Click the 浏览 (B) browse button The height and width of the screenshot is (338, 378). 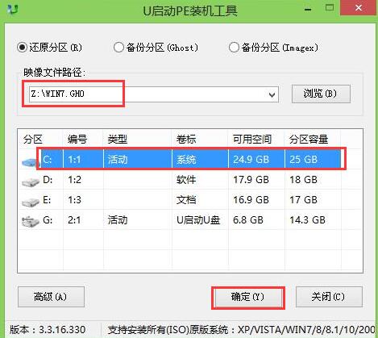(321, 94)
